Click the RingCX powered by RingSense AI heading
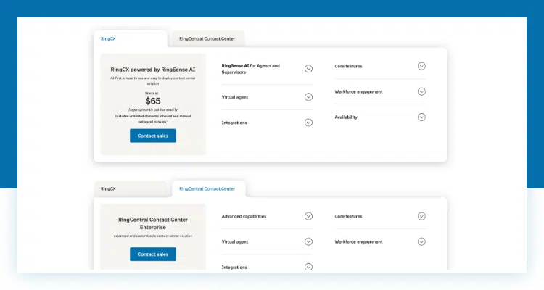Viewport: 544px width, 290px height. pos(153,70)
